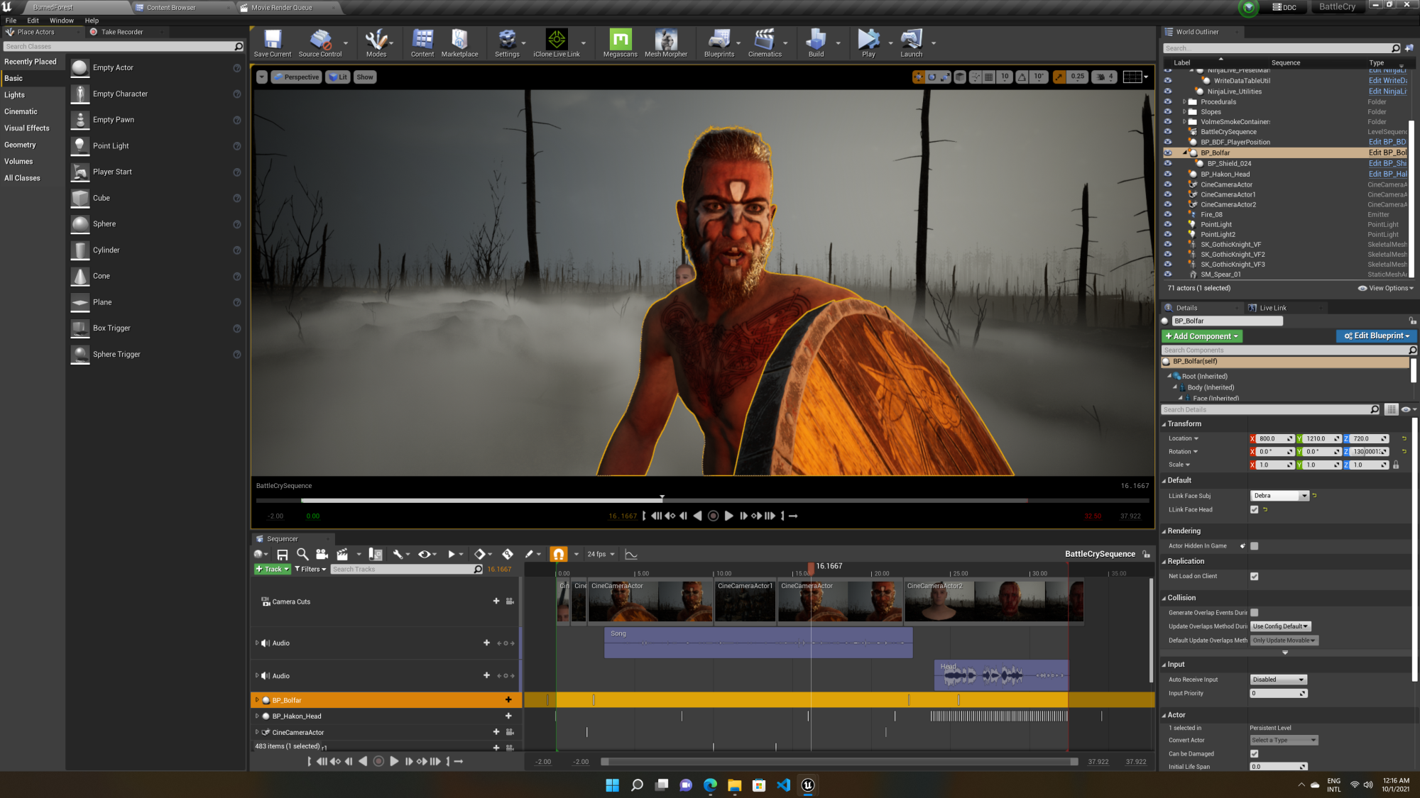Open Windows Start menu
Screen dimensions: 1420x798
coord(612,785)
